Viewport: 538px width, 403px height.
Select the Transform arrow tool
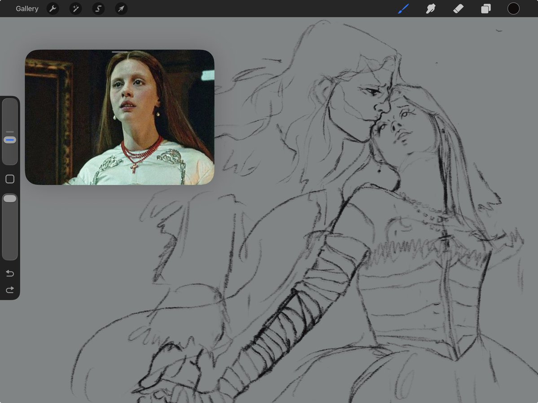(x=120, y=9)
